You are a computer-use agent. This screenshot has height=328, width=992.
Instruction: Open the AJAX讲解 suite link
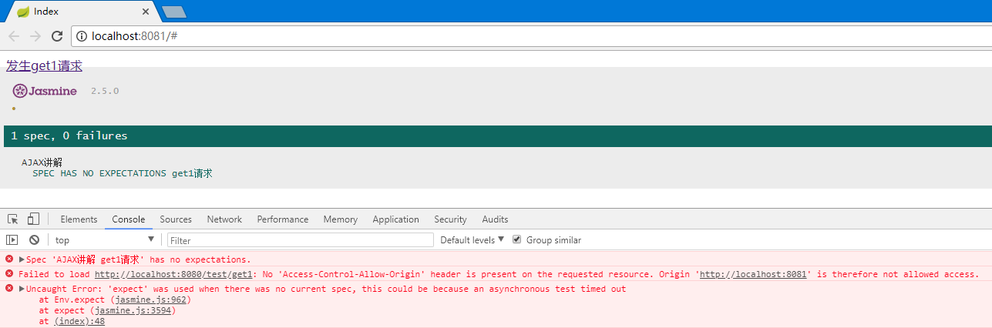(42, 162)
